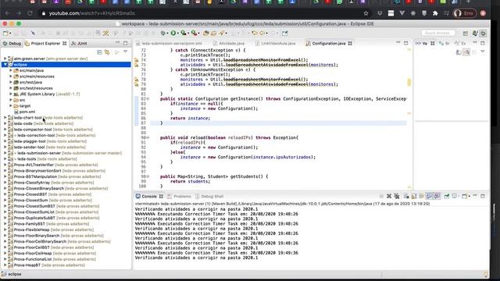Remove launch in Console toolbar
The width and height of the screenshot is (500, 281).
(389, 196)
